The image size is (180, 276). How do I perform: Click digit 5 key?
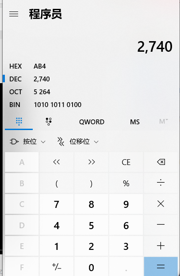92,225
